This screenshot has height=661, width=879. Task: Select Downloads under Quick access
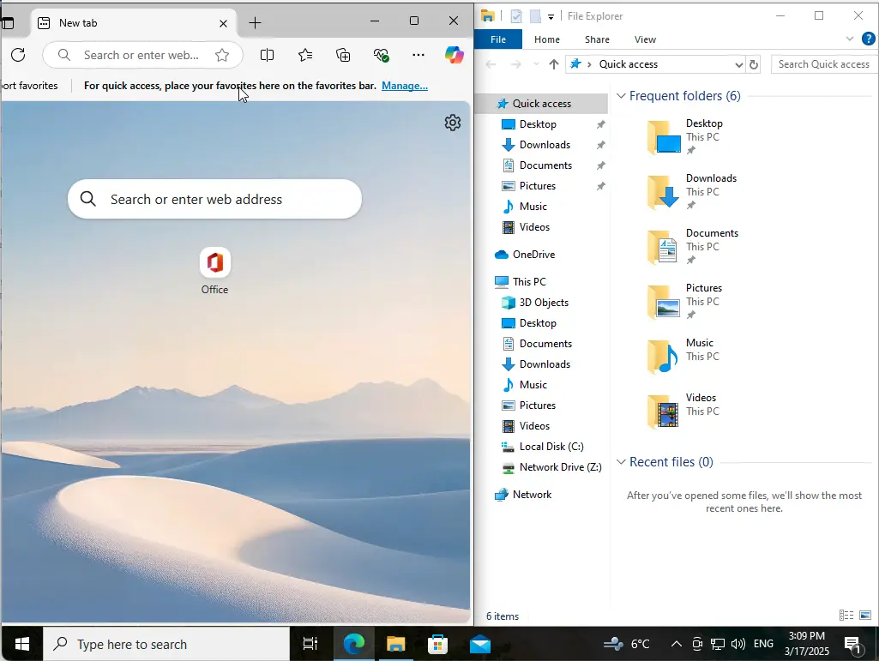545,145
